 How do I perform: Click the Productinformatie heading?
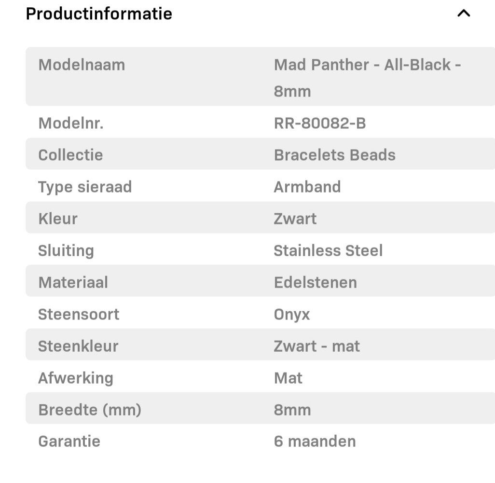[99, 14]
